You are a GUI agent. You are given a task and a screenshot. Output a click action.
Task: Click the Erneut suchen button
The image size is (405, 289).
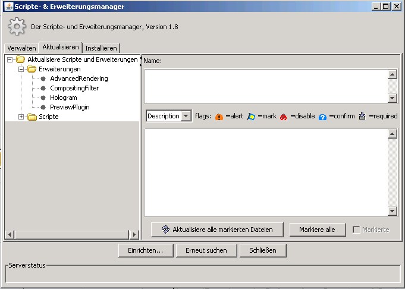pos(206,250)
